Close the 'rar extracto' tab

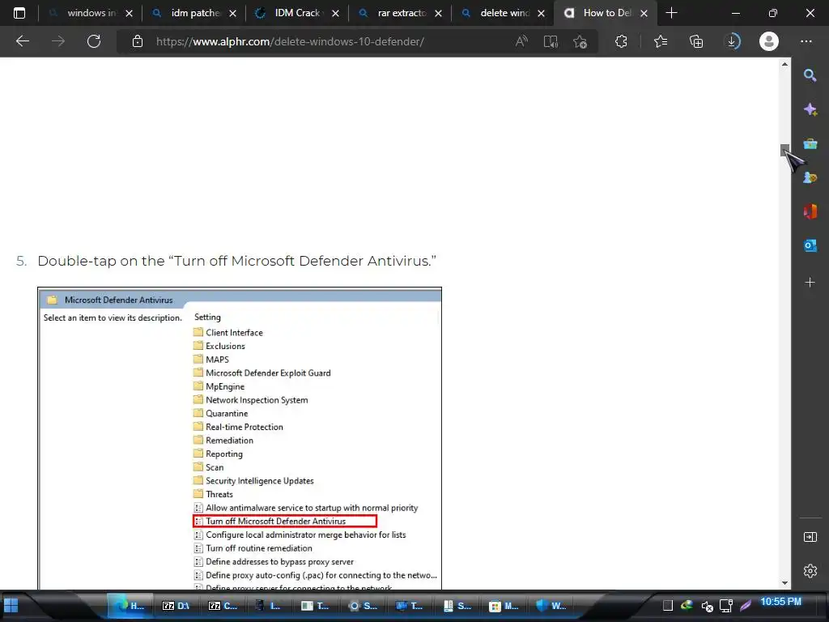point(438,14)
